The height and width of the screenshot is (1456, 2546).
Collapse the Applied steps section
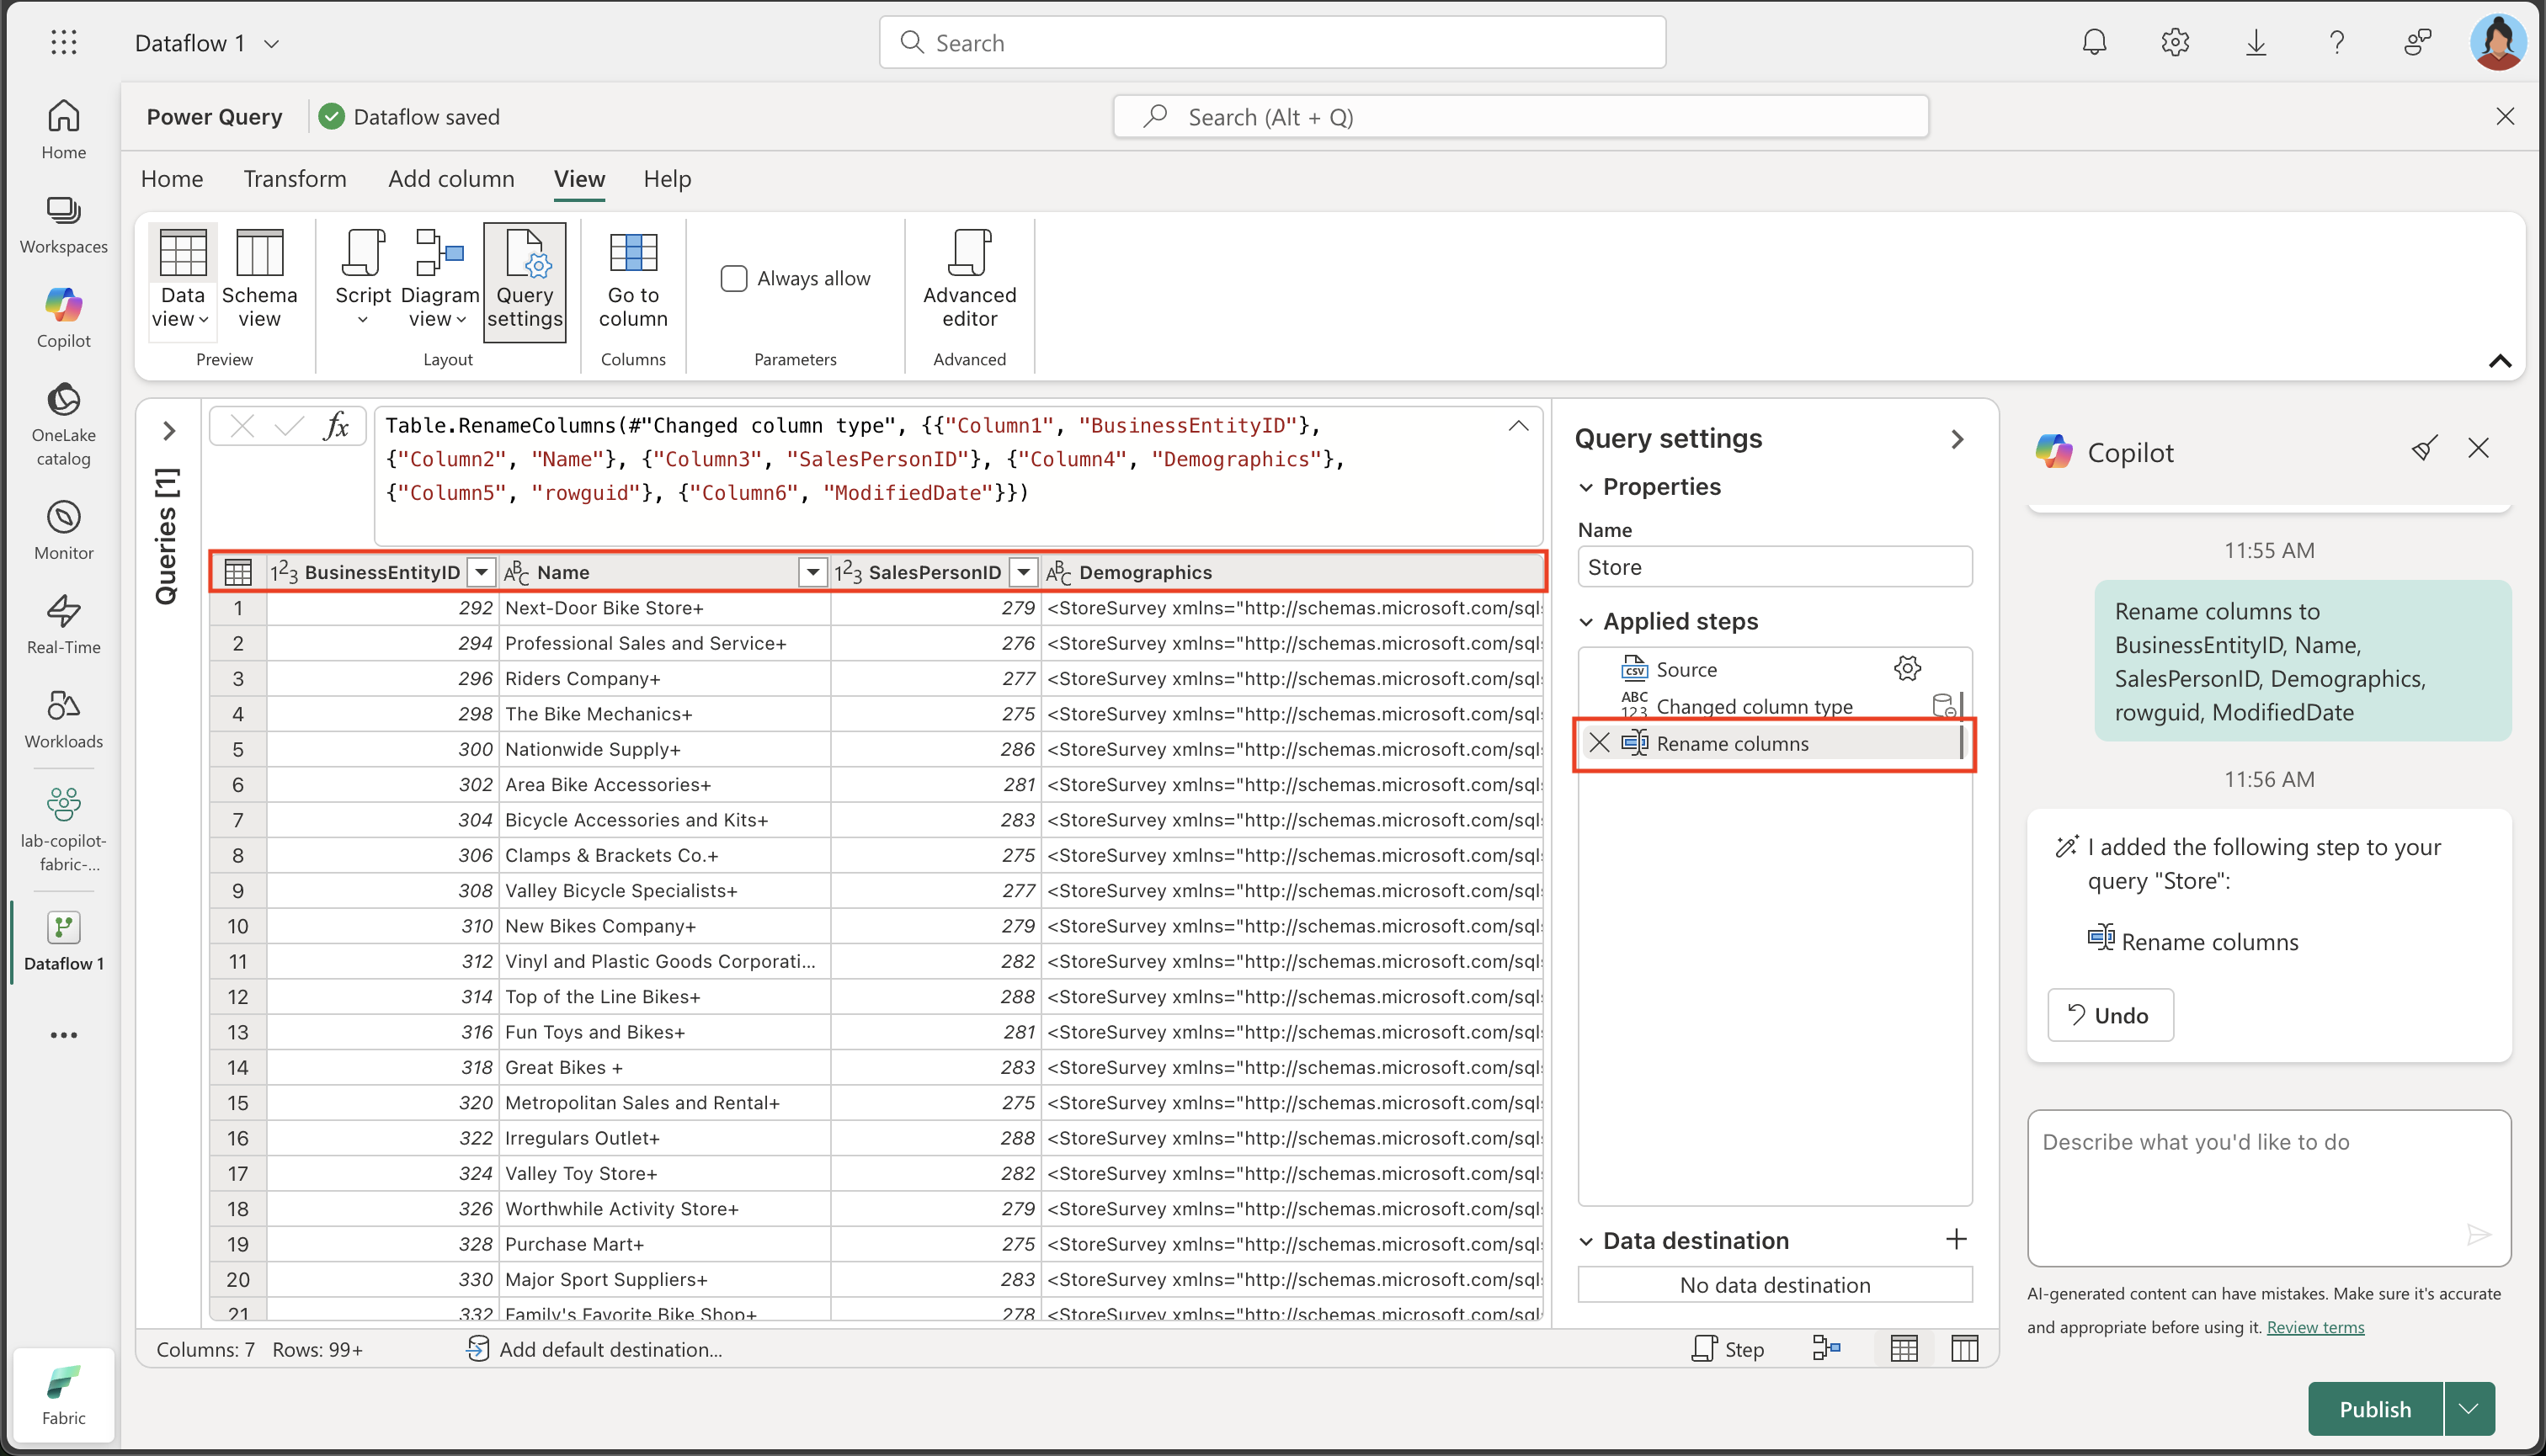[1585, 622]
